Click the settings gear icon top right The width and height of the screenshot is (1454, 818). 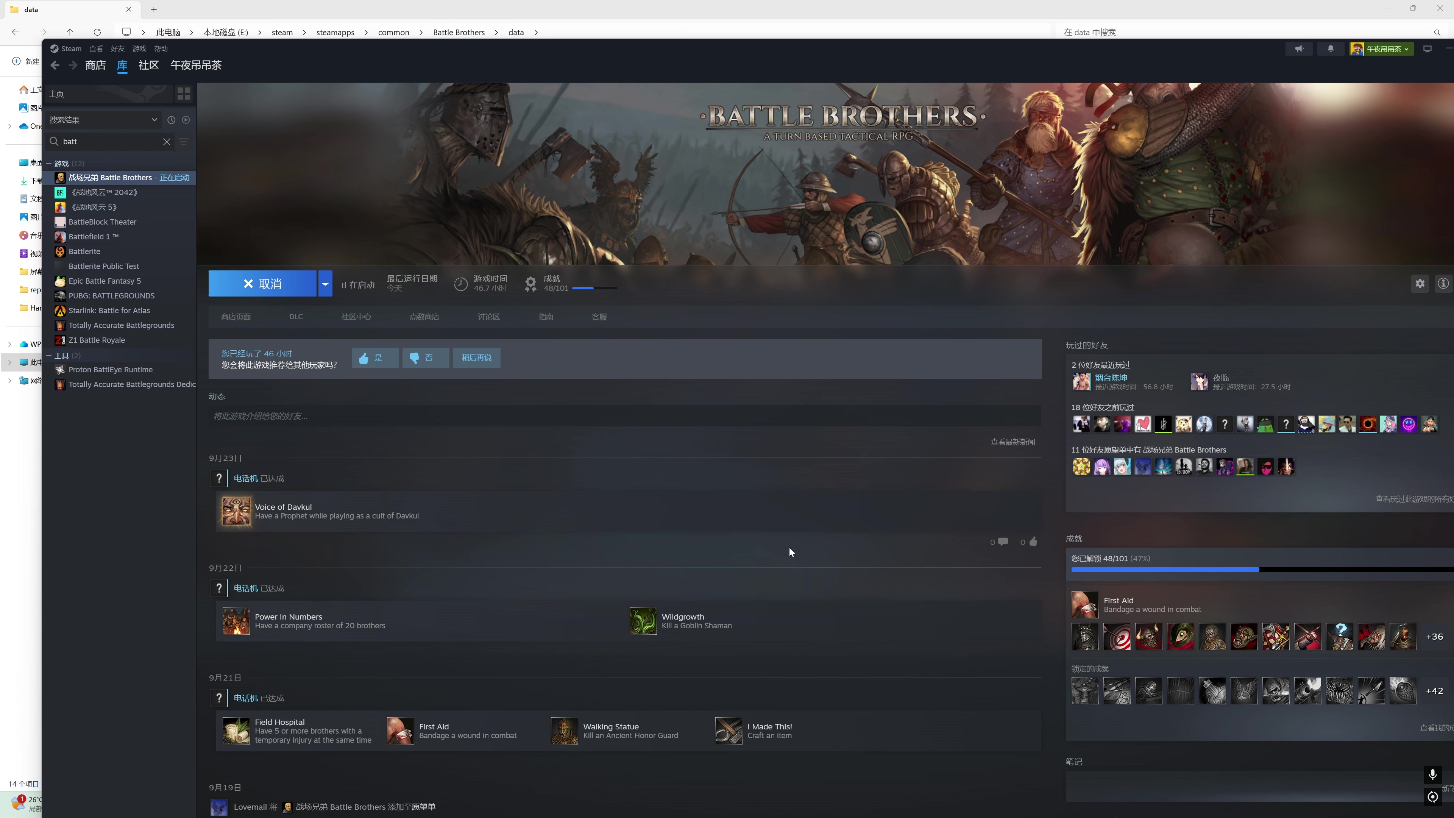click(x=1420, y=284)
